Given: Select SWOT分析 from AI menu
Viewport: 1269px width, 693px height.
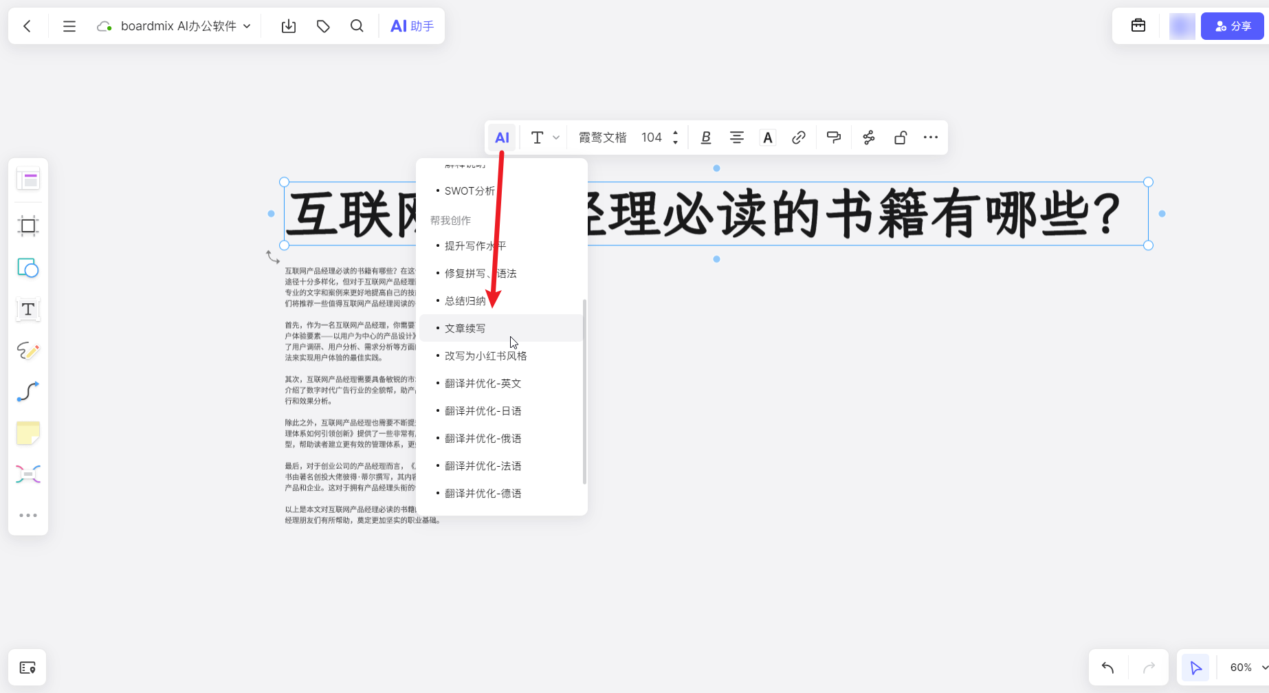Looking at the screenshot, I should point(502,190).
